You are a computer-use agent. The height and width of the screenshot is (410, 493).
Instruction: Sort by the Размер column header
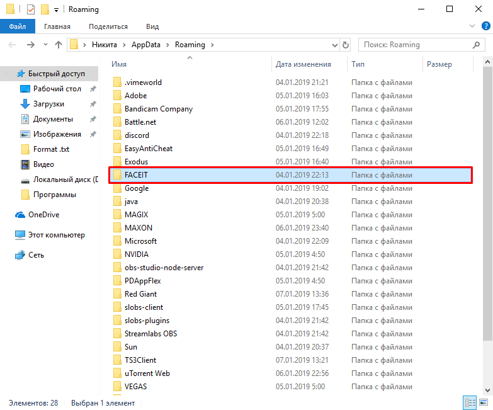click(439, 64)
